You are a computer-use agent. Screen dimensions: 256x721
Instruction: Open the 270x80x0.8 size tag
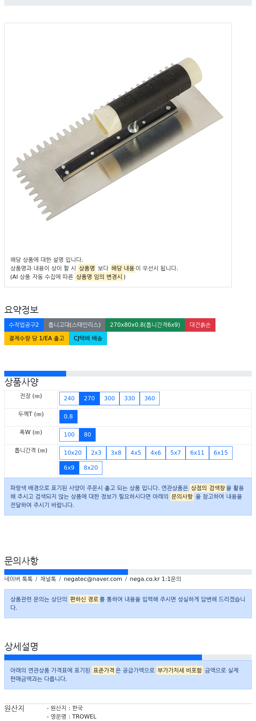click(x=145, y=325)
